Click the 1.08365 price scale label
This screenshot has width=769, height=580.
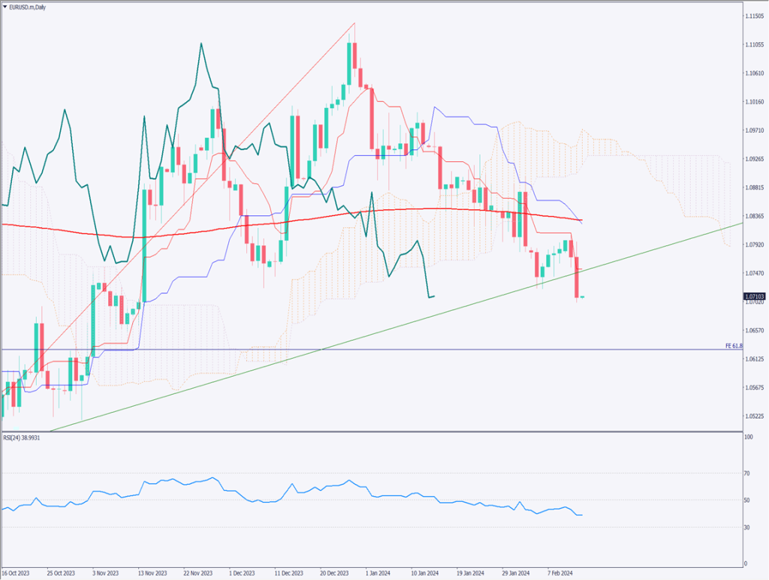[x=755, y=216]
